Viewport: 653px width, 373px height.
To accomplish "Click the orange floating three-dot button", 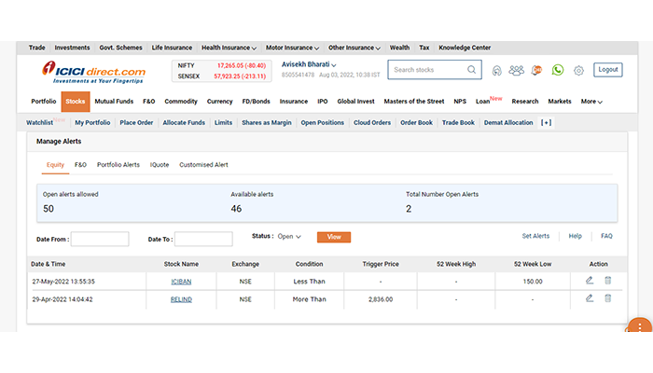I will pos(639,328).
